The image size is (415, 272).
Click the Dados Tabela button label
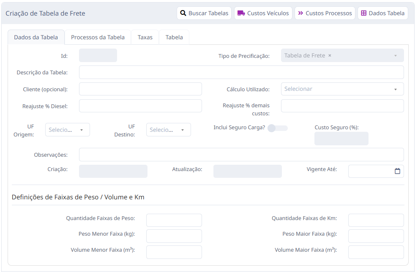pyautogui.click(x=386, y=13)
